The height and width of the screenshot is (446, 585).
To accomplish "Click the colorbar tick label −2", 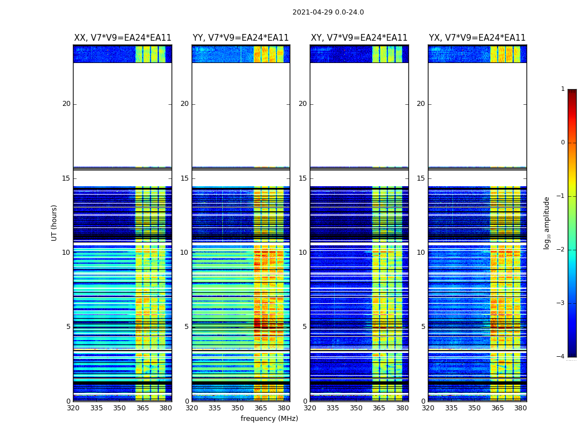I will coord(560,249).
